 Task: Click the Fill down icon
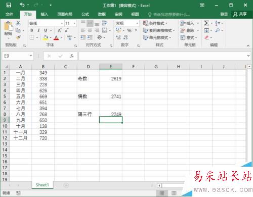[x=206, y=30]
